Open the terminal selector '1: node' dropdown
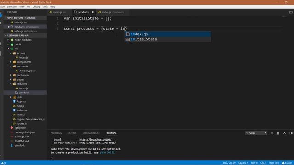This screenshot has height=165, width=294. coord(256,133)
